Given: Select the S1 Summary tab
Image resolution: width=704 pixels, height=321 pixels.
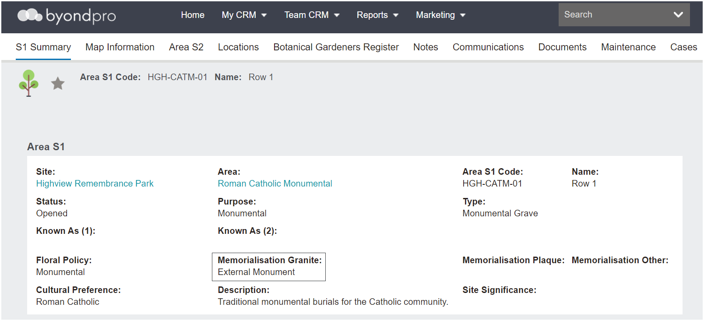Looking at the screenshot, I should click(x=43, y=47).
